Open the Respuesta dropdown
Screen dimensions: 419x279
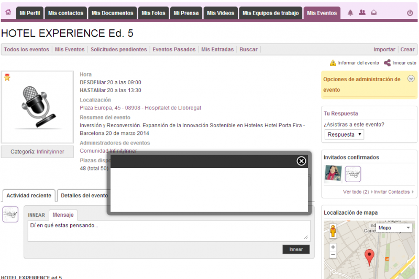[x=344, y=135]
